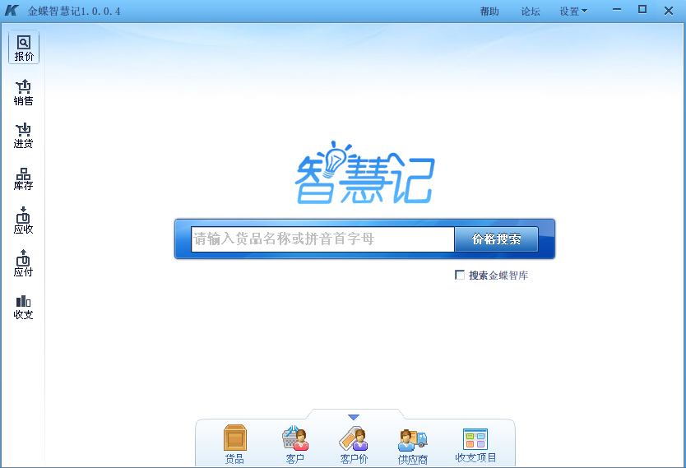Open the 论坛 forum link
This screenshot has height=468, width=686.
(531, 12)
